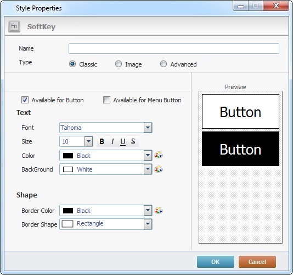Open custom color palette for text Color
Image resolution: width=293 pixels, height=275 pixels.
pos(159,155)
